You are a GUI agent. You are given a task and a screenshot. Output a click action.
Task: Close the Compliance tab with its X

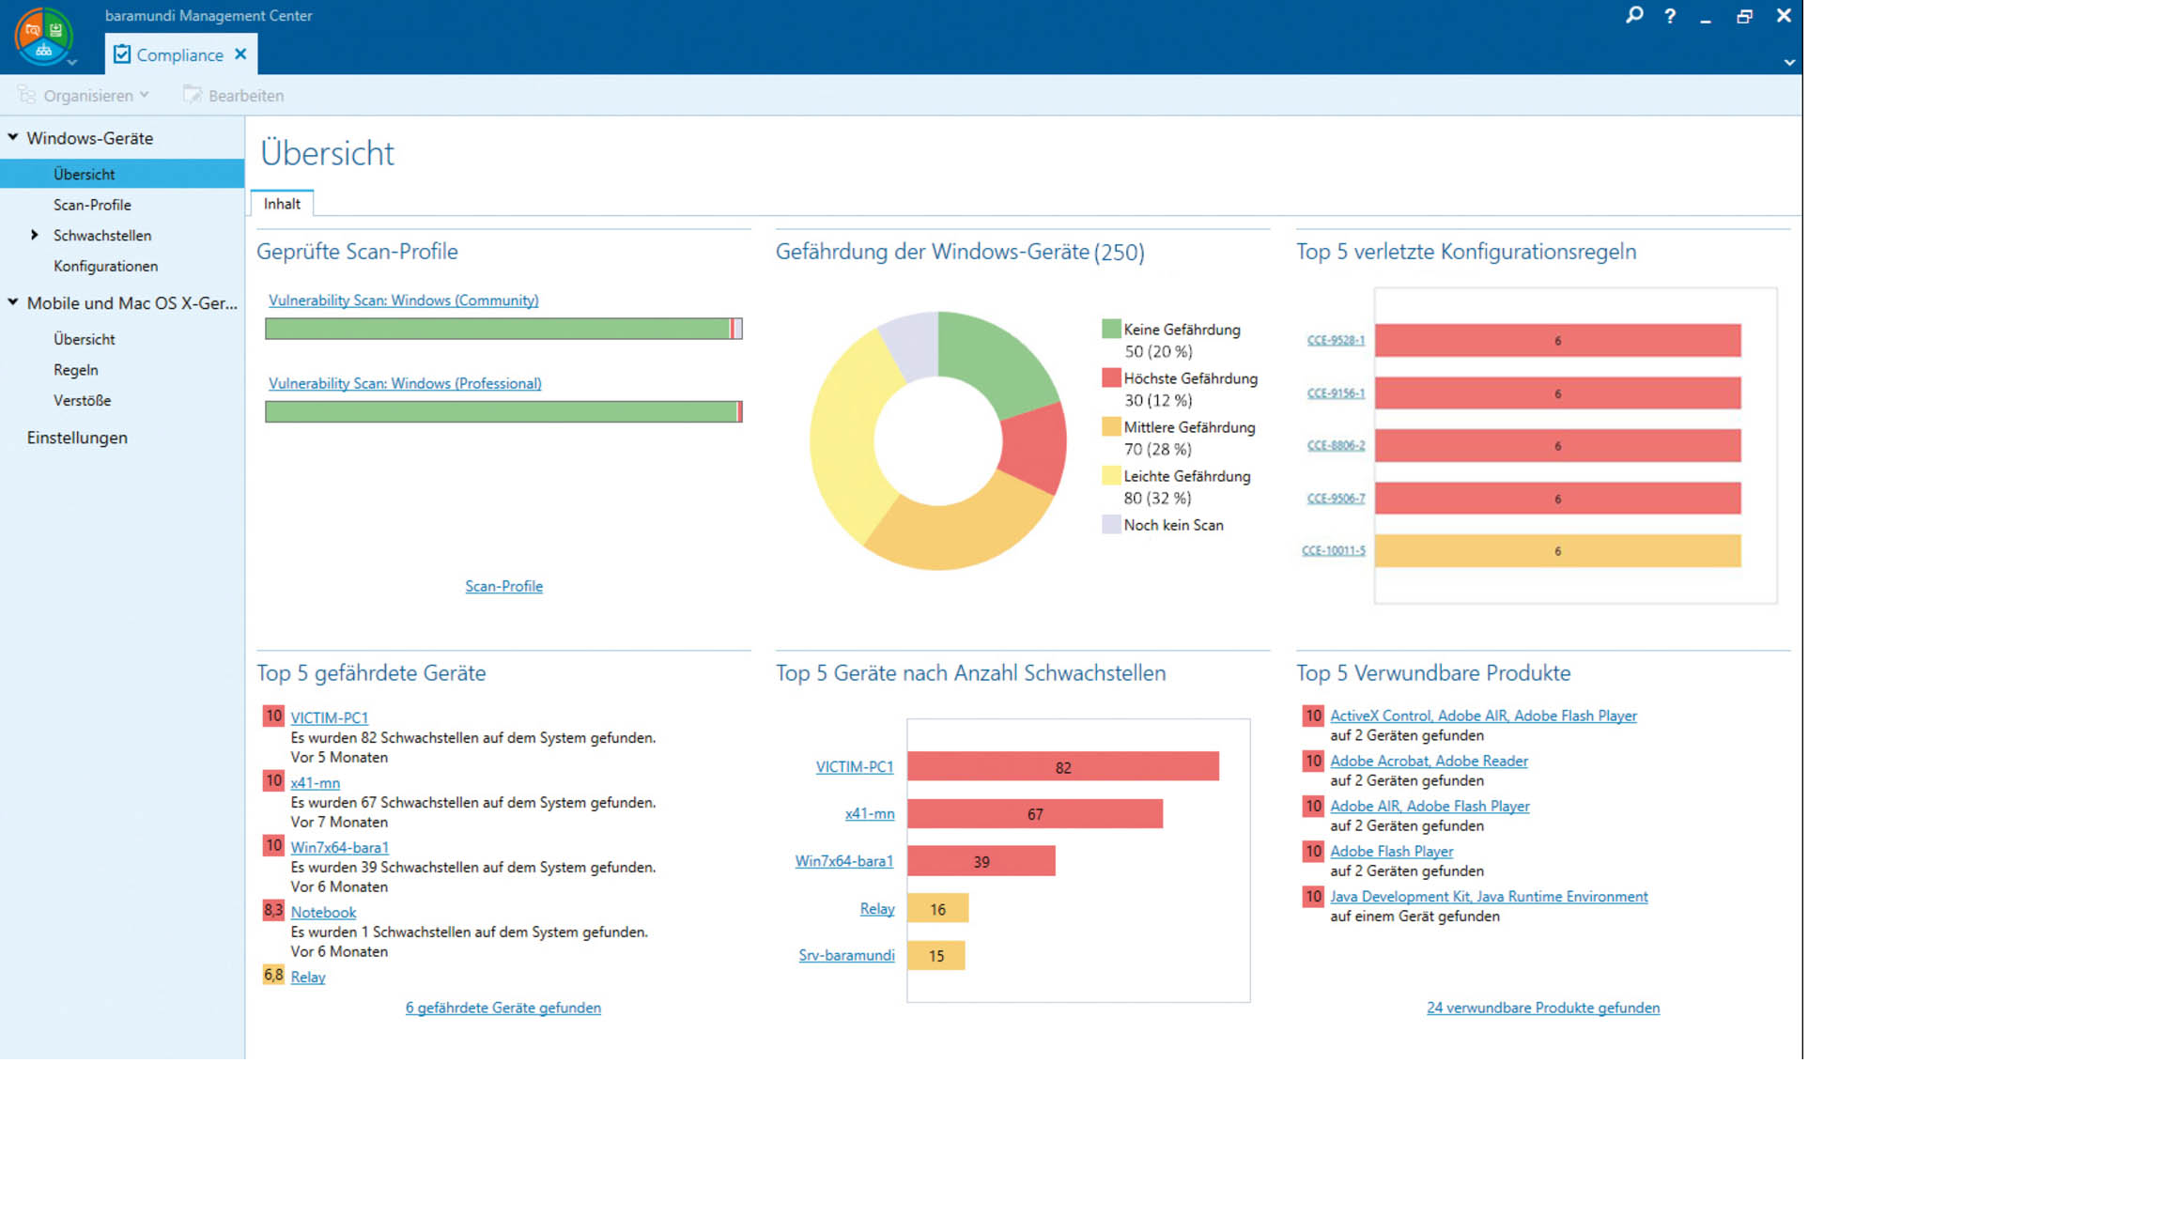click(240, 54)
